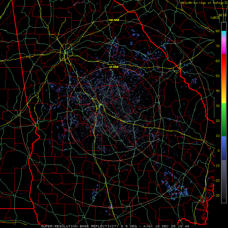228x228 pixels.
Task: Click the 20 value on the dBZ scale
Action: pyautogui.click(x=218, y=121)
